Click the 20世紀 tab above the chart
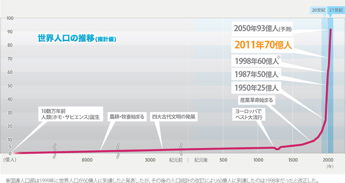Screen dimensions: 345x183 point(318,10)
